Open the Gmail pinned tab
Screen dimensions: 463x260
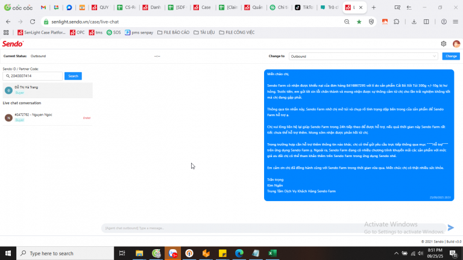(x=43, y=7)
